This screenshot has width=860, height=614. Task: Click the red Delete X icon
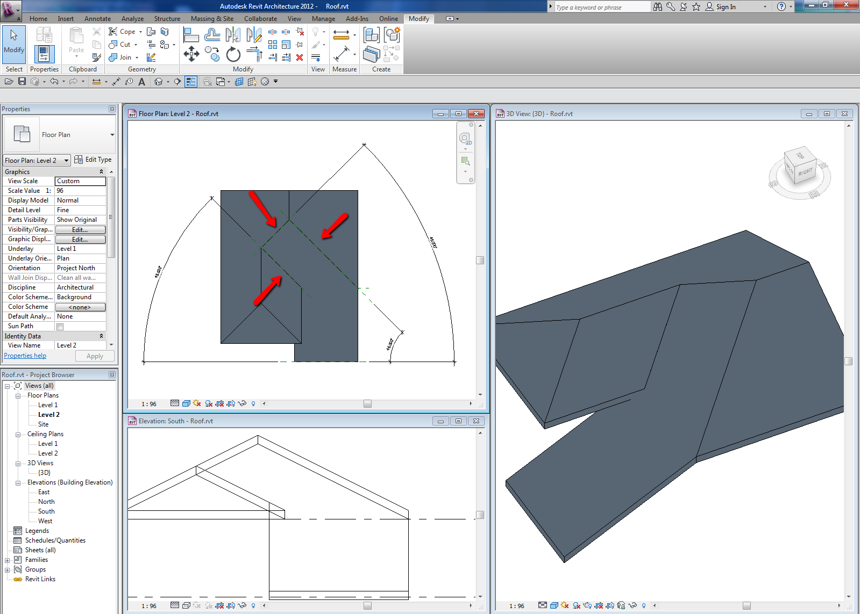tap(300, 57)
